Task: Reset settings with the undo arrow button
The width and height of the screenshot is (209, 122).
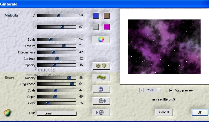Action: pyautogui.click(x=101, y=89)
